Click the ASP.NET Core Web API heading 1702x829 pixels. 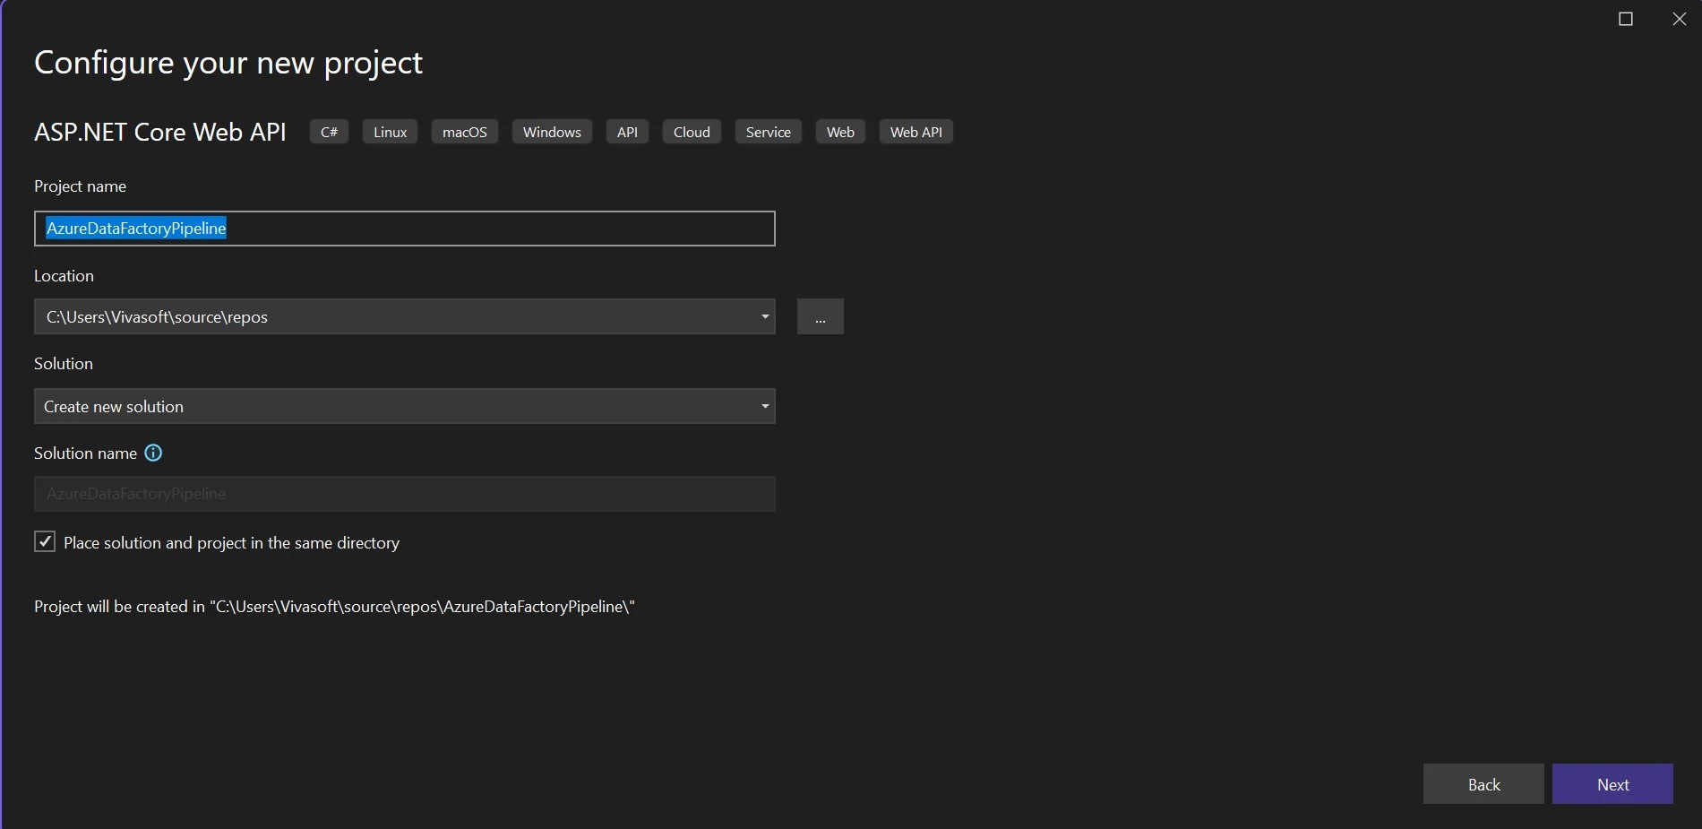[x=160, y=132]
